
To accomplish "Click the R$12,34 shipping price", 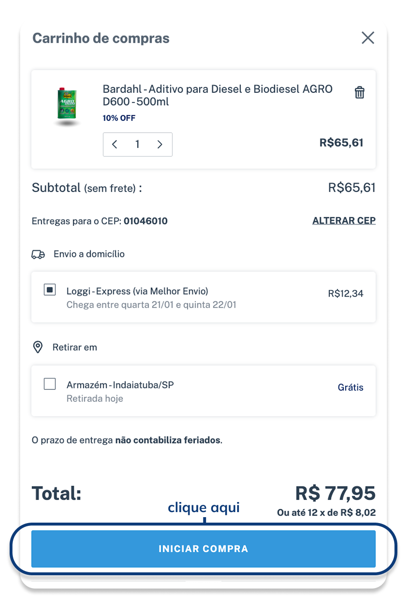I will (346, 294).
